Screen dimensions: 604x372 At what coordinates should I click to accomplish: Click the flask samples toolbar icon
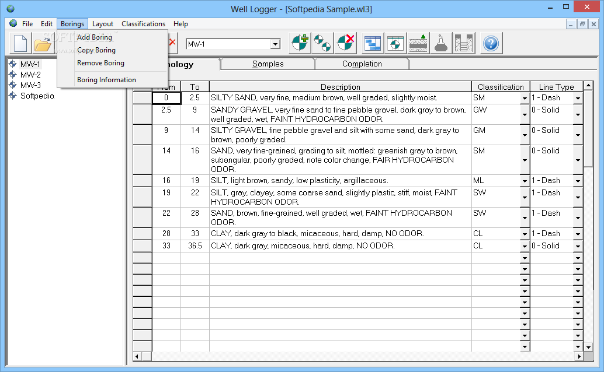pos(440,43)
